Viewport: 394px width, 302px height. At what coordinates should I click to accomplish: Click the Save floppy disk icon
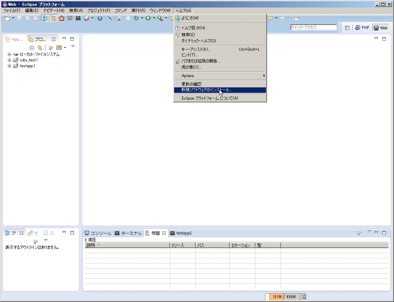tap(19, 18)
